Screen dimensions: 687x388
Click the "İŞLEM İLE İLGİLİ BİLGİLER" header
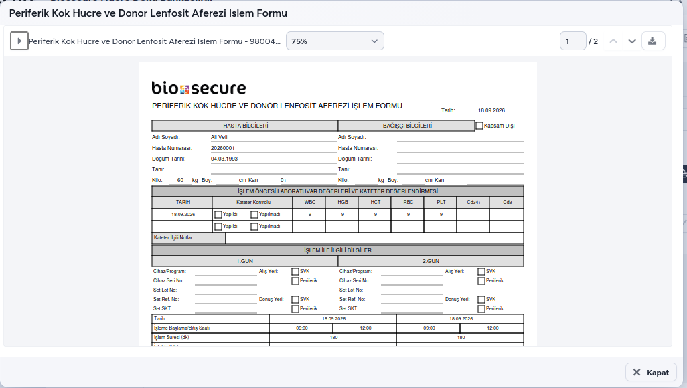337,250
